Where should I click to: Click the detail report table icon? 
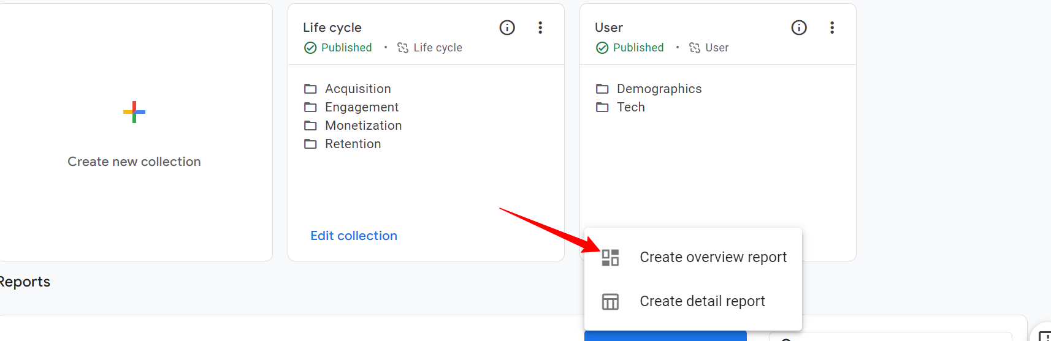tap(610, 301)
